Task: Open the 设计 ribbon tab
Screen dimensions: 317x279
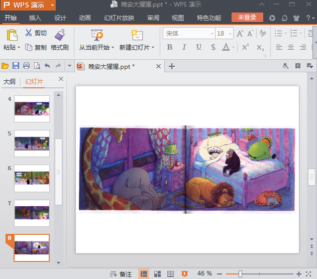Action: point(60,18)
